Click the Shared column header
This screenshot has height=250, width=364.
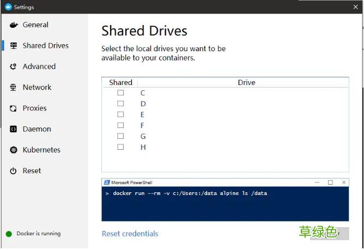tap(120, 82)
